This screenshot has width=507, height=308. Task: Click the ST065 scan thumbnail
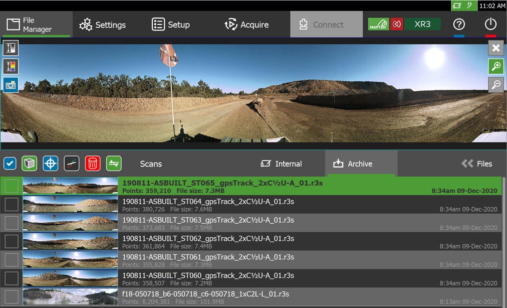(x=71, y=186)
